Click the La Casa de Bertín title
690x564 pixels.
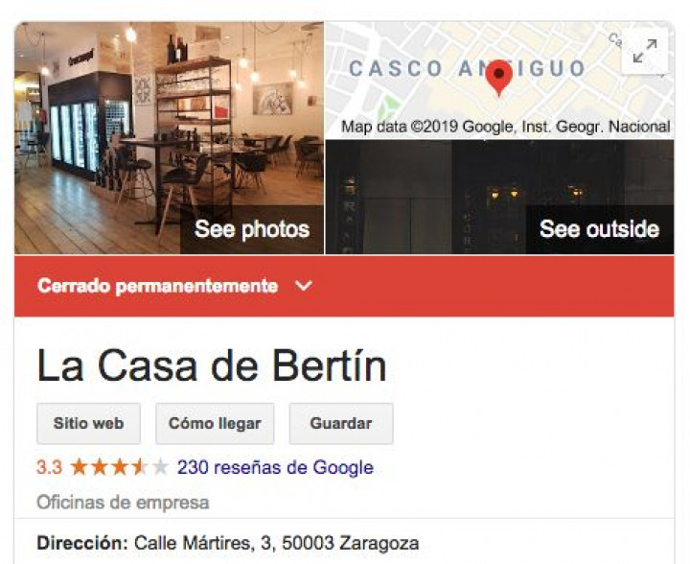(x=212, y=366)
